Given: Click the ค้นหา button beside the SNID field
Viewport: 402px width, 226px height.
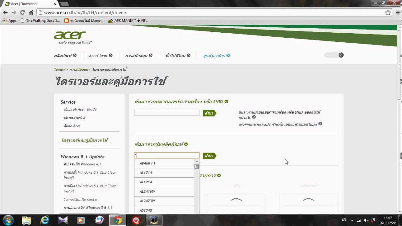Looking at the screenshot, I should (x=209, y=113).
